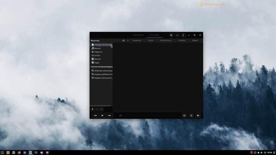Switch to the first header tab Композиции

click(138, 35)
